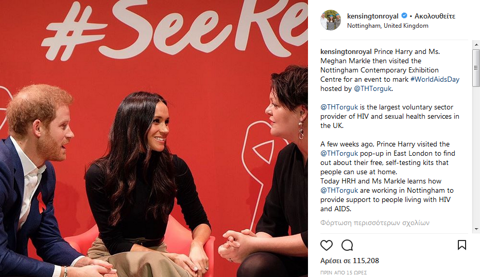Image resolution: width=480 pixels, height=277 pixels.
Task: Open @THTorguk mention after 'hosted by'
Action: tap(372, 88)
